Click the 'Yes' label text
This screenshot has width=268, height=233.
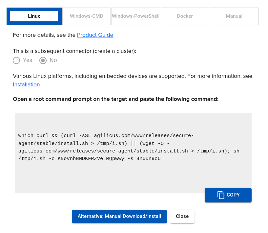[28, 60]
